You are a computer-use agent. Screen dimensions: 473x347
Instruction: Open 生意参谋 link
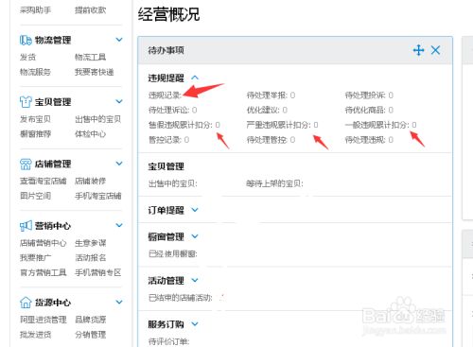(91, 243)
